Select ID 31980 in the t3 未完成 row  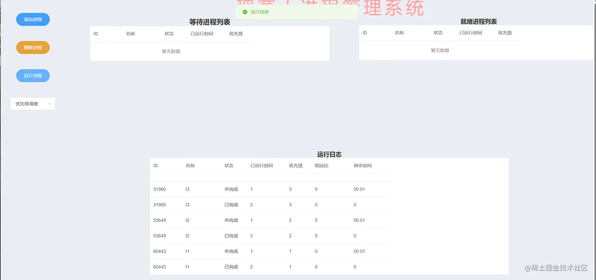160,189
